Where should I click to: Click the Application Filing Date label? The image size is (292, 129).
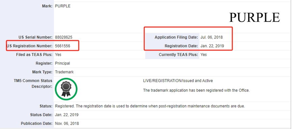tap(176, 37)
